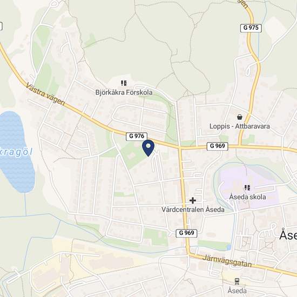Click the Vårdcentralen Åseda medical cross icon
This screenshot has height=297, width=297.
click(193, 200)
